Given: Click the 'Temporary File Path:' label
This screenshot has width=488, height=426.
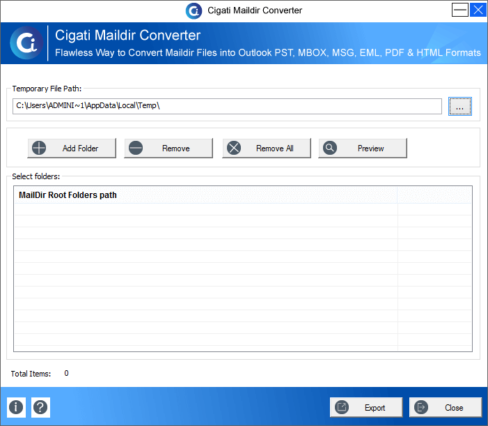Looking at the screenshot, I should 47,89.
